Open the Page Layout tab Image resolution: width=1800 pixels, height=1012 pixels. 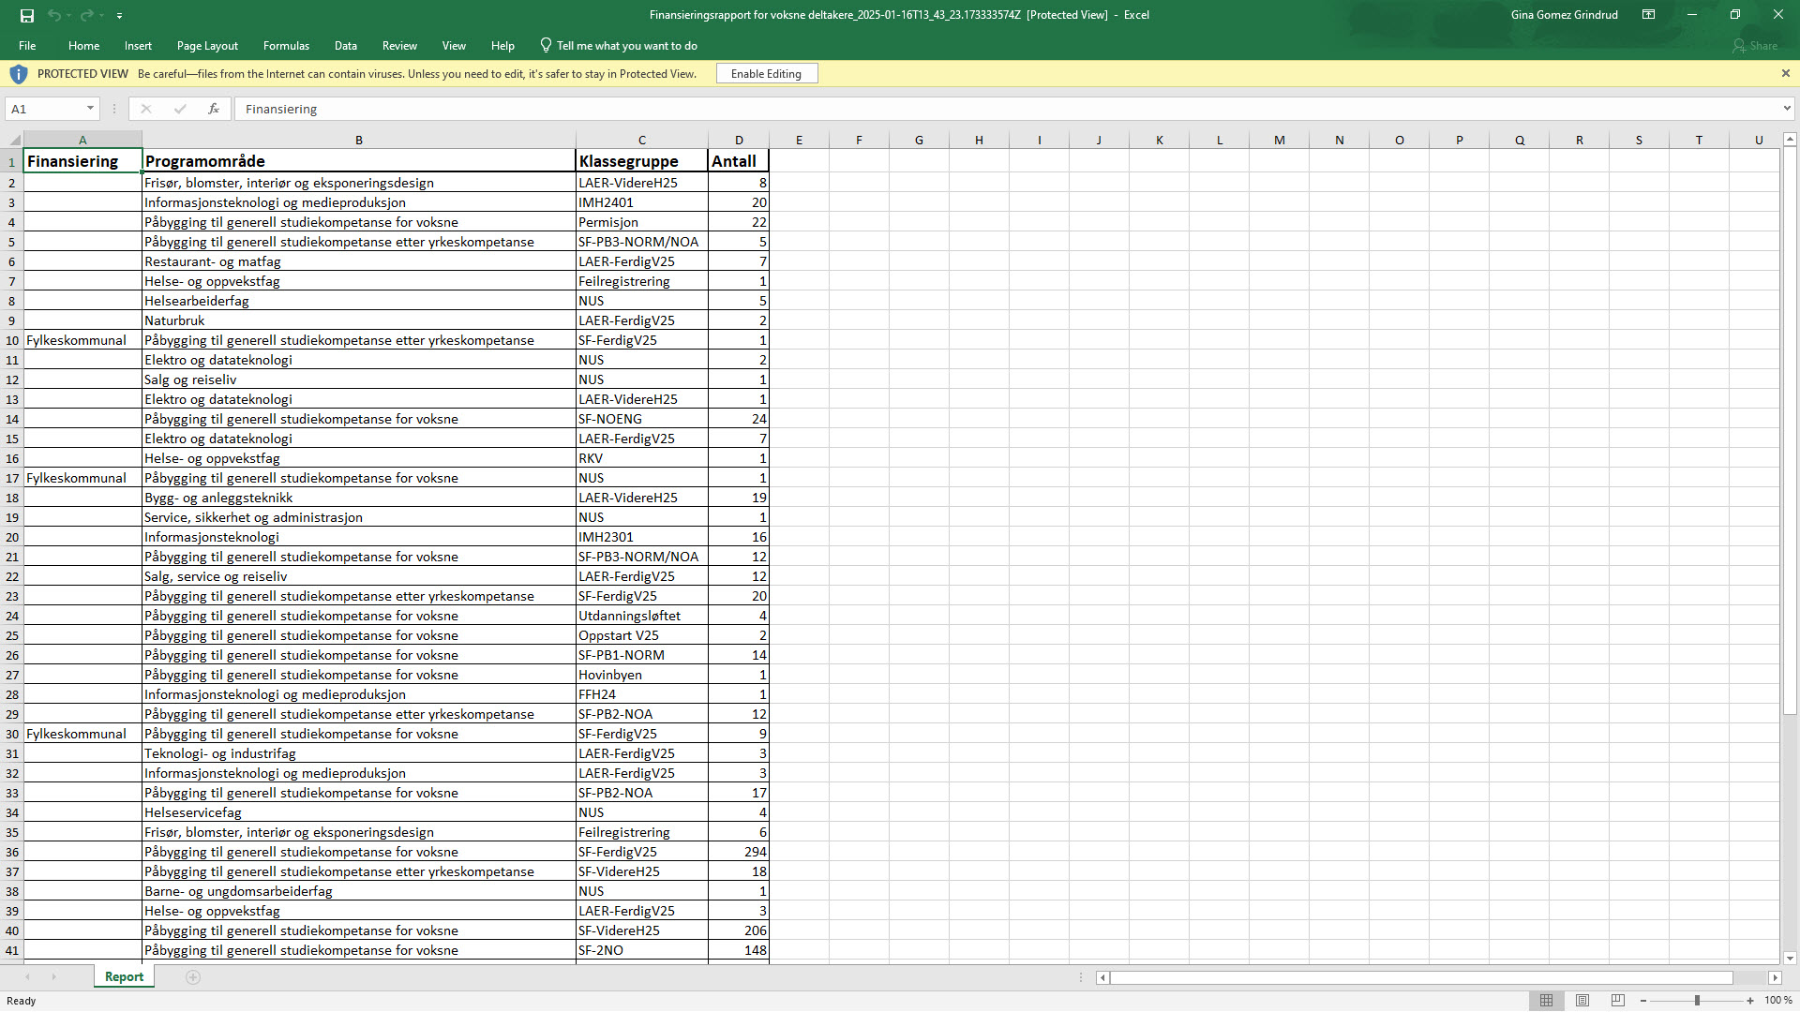207,46
